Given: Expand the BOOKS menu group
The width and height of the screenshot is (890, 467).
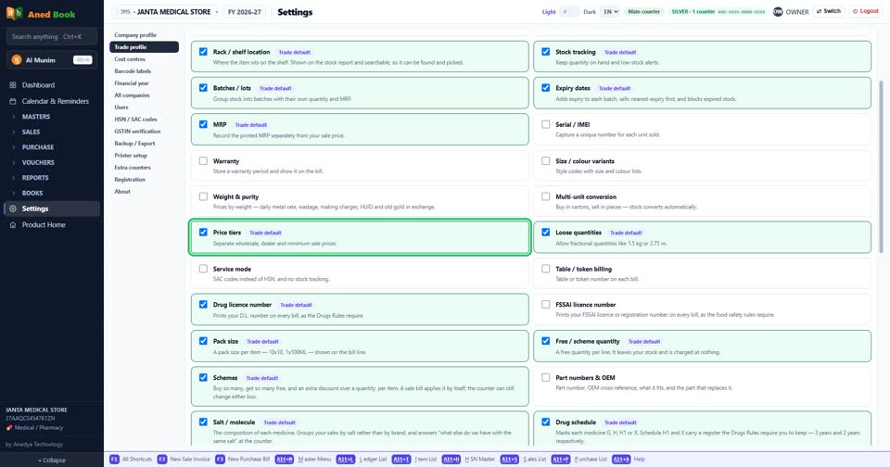Looking at the screenshot, I should click(x=51, y=193).
